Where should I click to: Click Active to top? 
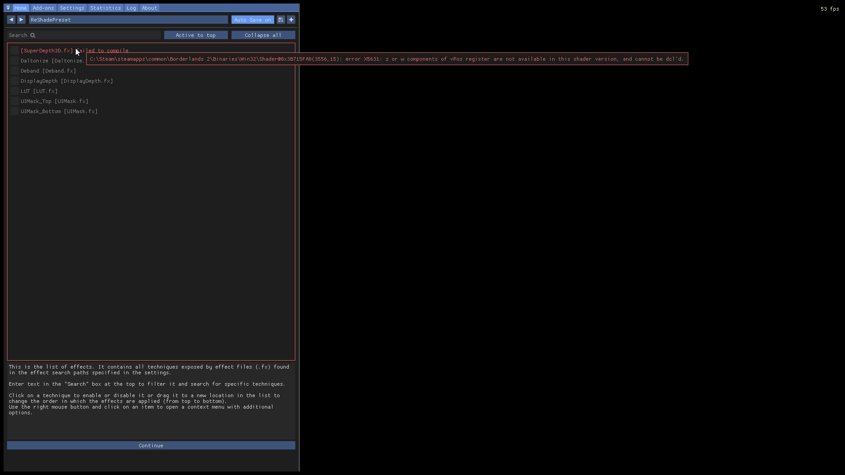(195, 35)
